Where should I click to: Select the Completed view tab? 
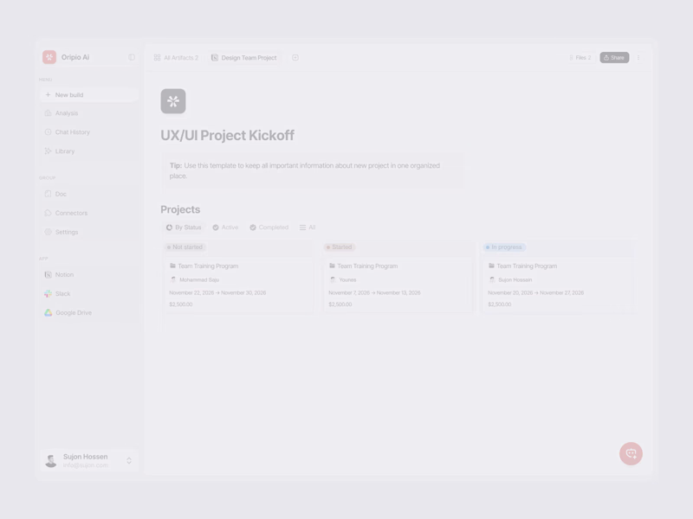269,227
